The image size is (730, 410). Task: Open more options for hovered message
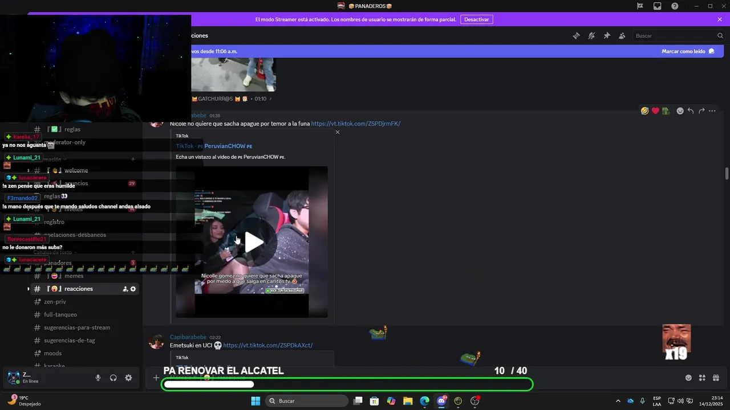(712, 111)
